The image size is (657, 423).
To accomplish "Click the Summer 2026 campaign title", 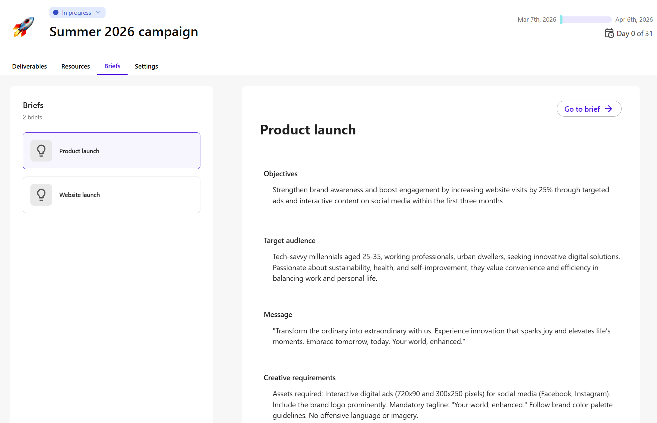I will (x=124, y=32).
